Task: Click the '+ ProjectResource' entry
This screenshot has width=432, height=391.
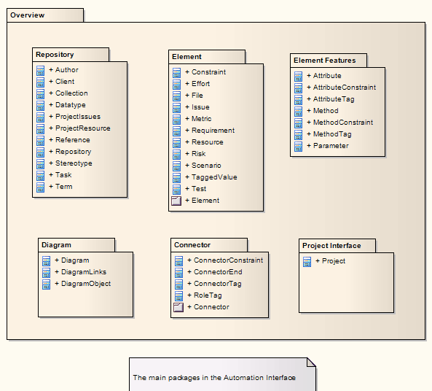Action: coord(79,128)
